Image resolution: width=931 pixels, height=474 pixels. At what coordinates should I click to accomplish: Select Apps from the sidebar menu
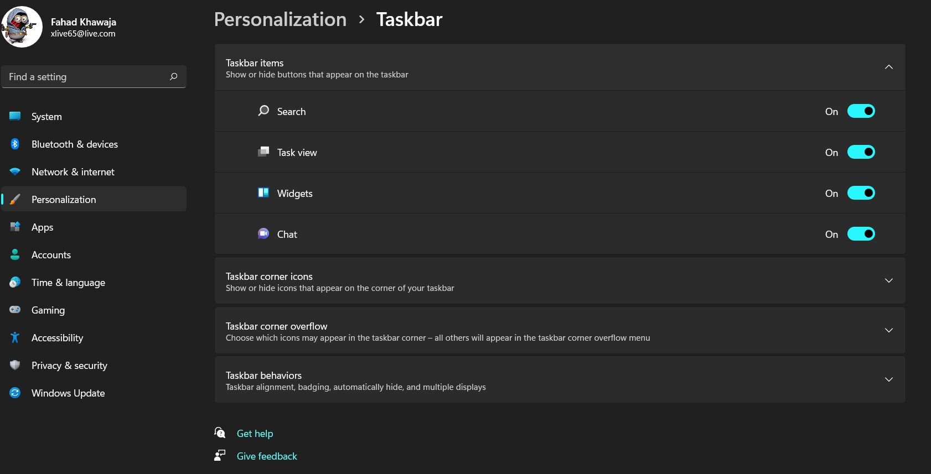[42, 227]
